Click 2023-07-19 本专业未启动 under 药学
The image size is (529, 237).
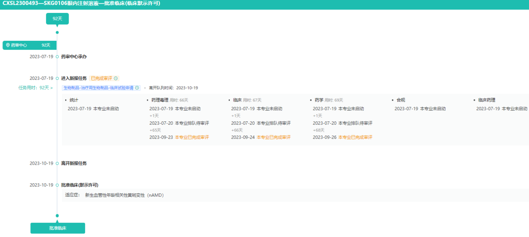(338, 109)
